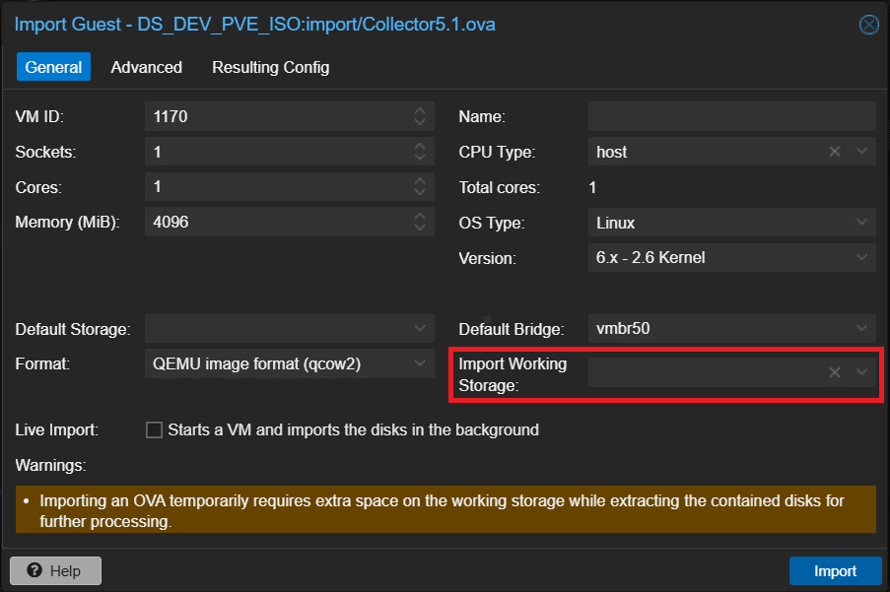
Task: Open the Resulting Config tab
Action: pyautogui.click(x=270, y=67)
